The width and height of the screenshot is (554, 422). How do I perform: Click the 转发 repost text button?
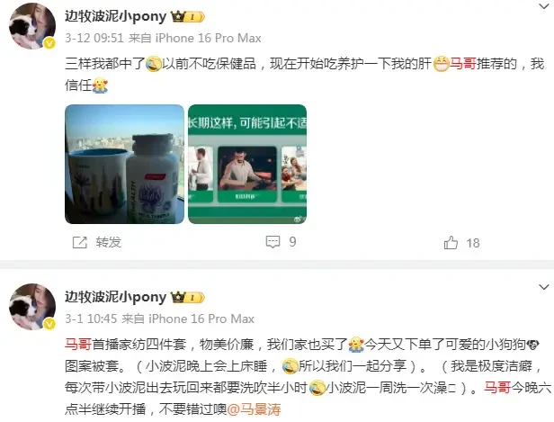(x=109, y=242)
